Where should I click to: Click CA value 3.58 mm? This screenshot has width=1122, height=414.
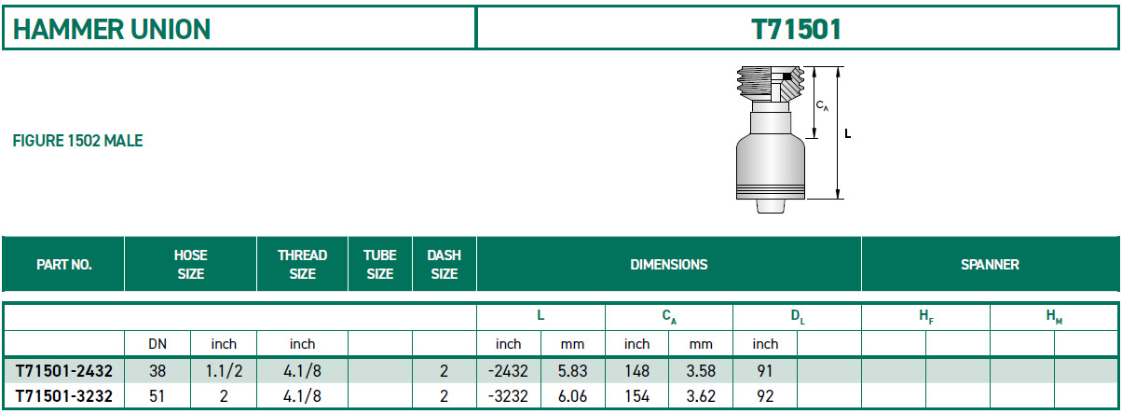point(701,370)
